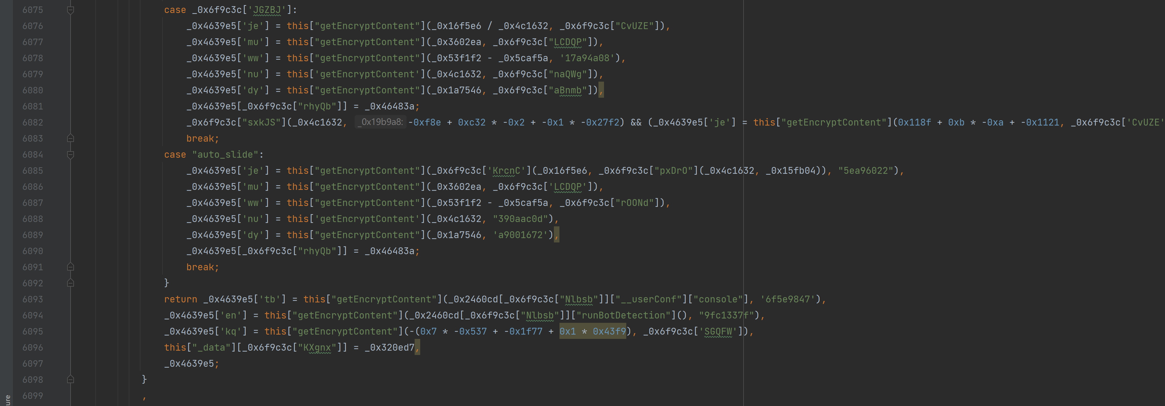Toggle the fold end marker at line 6092
Viewport: 1165px width, 406px height.
click(71, 283)
